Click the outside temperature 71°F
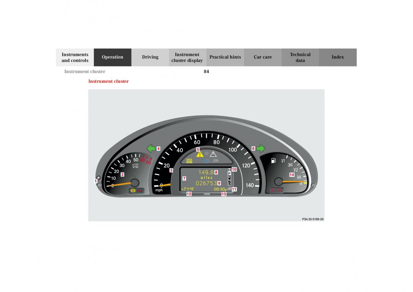This screenshot has height=292, width=413. [188, 189]
